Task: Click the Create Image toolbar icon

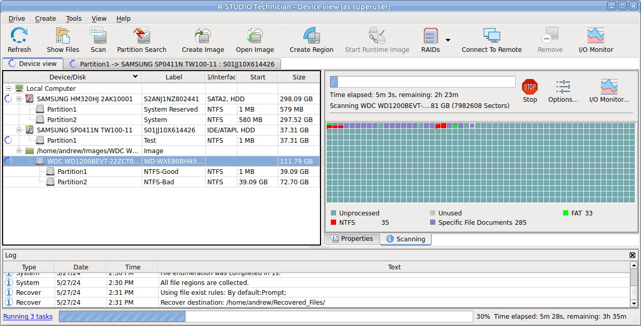Action: coord(203,36)
